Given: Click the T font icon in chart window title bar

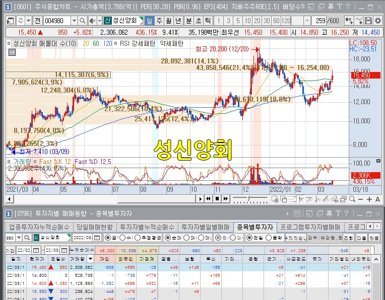Looking at the screenshot, I should 340,7.
